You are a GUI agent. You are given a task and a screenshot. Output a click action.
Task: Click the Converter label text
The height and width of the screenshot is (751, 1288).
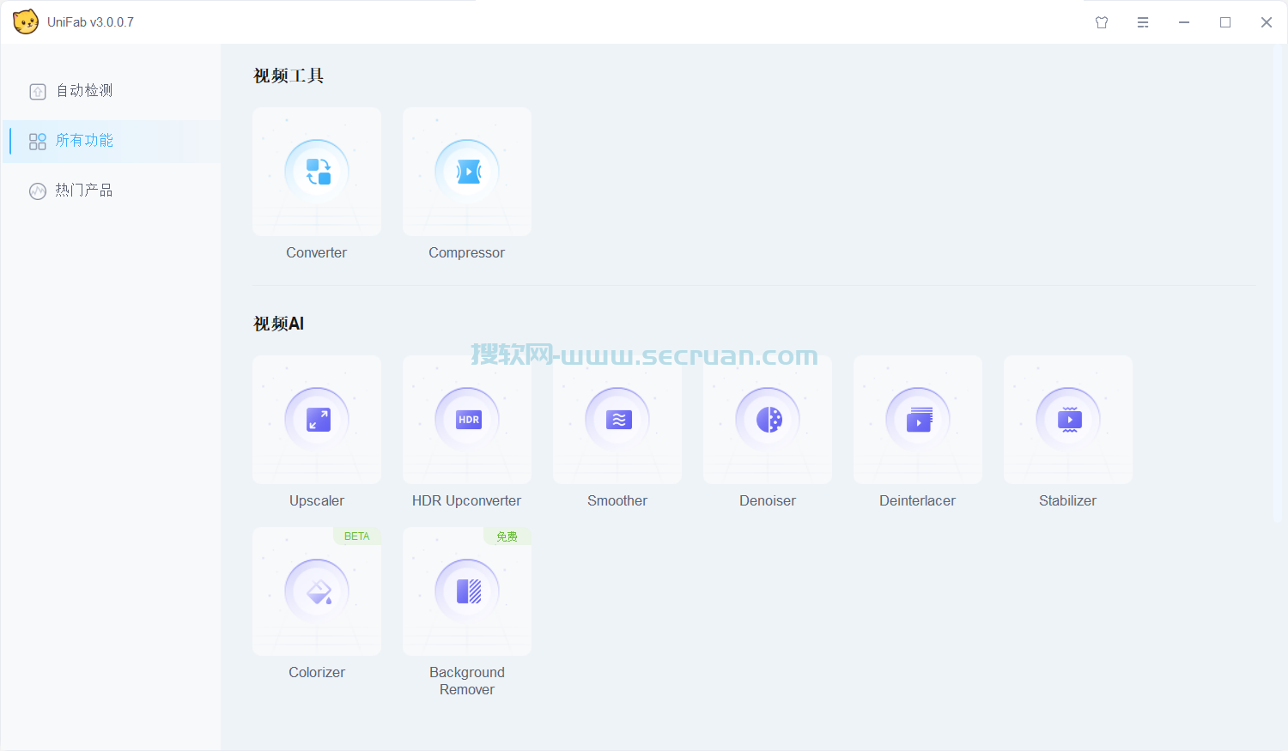click(x=317, y=252)
